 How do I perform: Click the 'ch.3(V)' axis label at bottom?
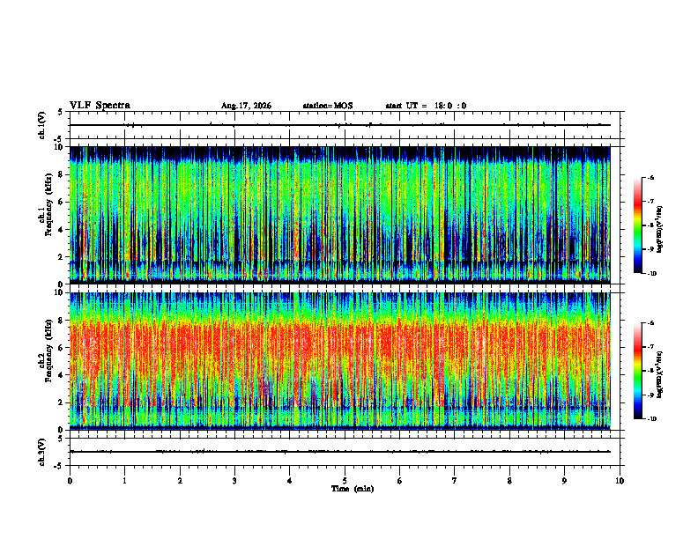(42, 452)
